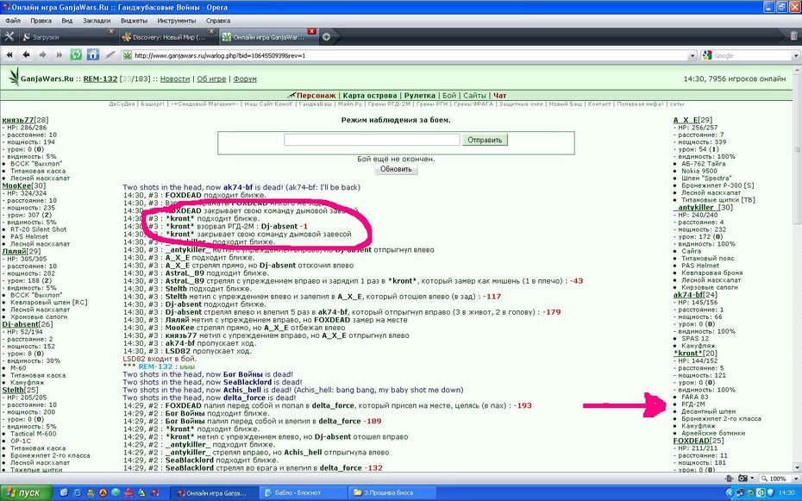Image resolution: width=802 pixels, height=501 pixels.
Task: Open the search engine dropdown arrow
Action: pyautogui.click(x=796, y=55)
